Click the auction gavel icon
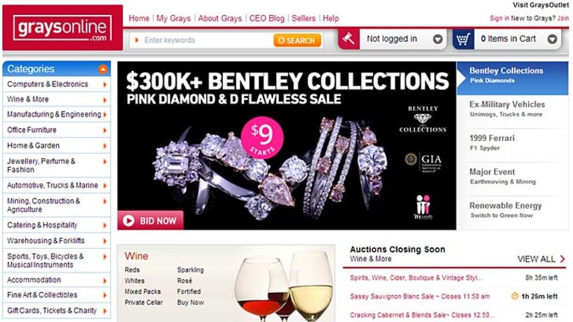Image resolution: width=573 pixels, height=322 pixels. coord(348,39)
